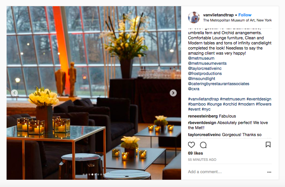Follow the vanvlietandtrap account
Viewport: 285px width, 187px height.
pos(245,15)
